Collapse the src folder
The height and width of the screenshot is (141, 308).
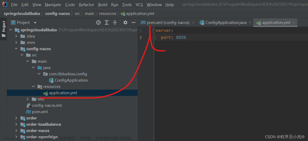point(22,55)
